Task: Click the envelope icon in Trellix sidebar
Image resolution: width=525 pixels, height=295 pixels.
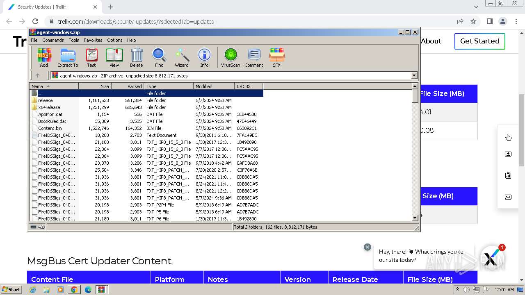Action: (508, 197)
